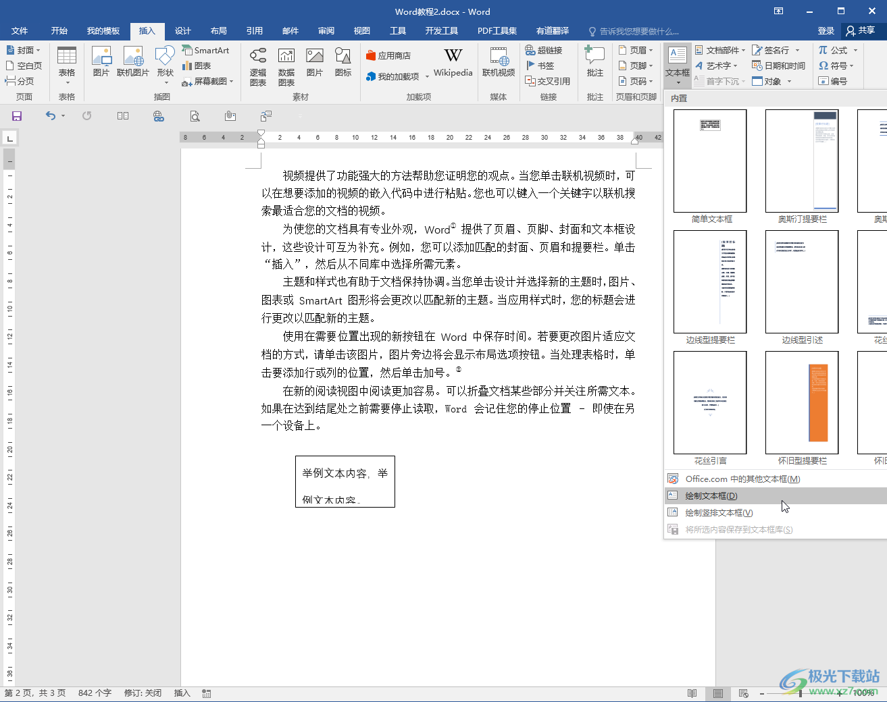Open the 屏幕截图 screenshot dropdown

pyautogui.click(x=207, y=81)
